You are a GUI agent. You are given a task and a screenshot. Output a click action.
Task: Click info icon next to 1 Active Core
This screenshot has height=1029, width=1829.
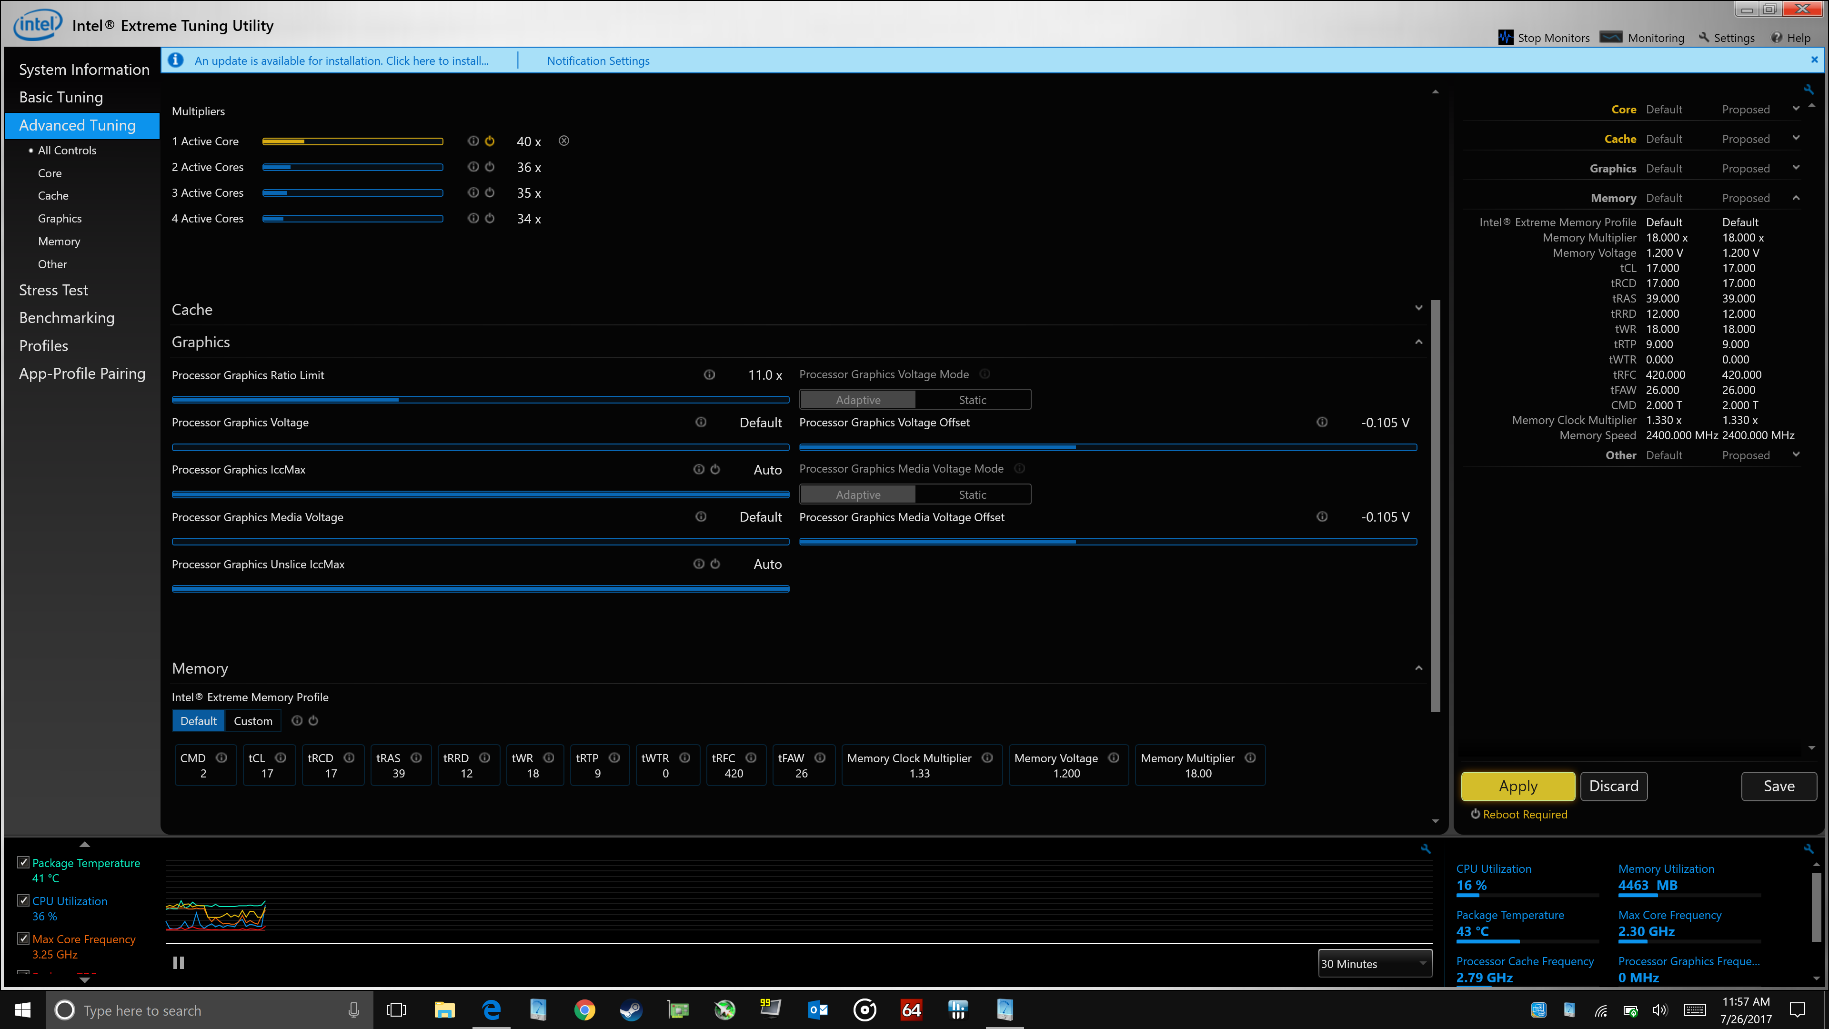[x=473, y=141]
